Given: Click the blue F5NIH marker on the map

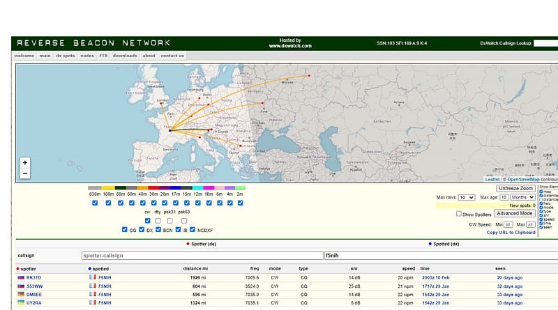Looking at the screenshot, I should pos(170,130).
